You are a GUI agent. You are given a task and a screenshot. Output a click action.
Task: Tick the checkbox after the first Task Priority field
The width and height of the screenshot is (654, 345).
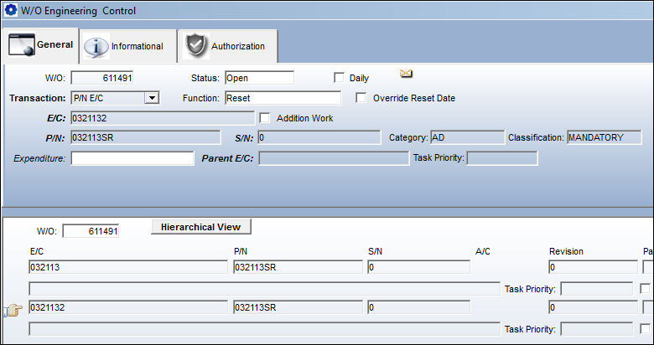pyautogui.click(x=645, y=288)
